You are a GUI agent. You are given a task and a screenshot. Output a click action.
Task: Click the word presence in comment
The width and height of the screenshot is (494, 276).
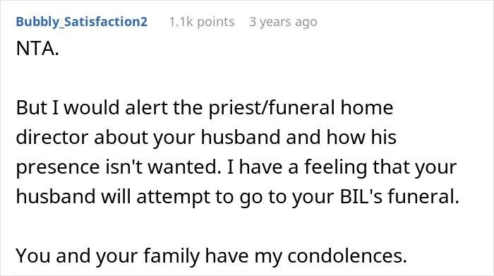click(x=58, y=167)
